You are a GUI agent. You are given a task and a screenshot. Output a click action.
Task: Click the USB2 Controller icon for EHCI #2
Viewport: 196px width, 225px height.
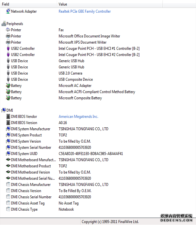pyautogui.click(x=8, y=54)
